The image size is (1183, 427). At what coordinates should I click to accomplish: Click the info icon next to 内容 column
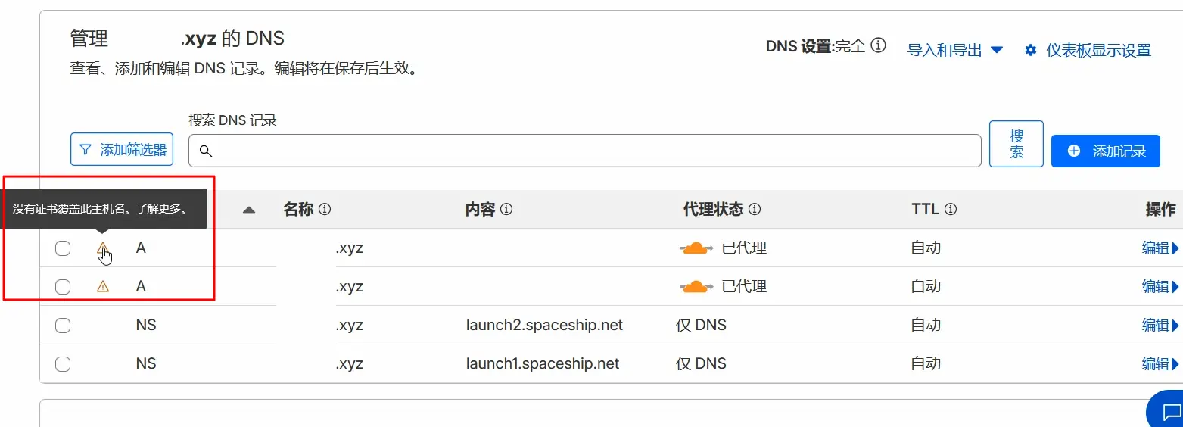506,210
